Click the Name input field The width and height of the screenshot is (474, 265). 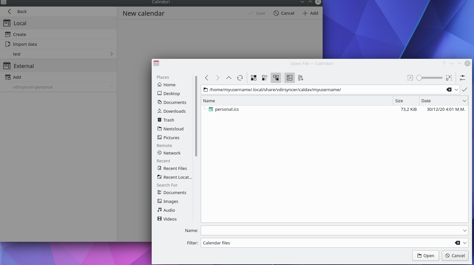click(334, 230)
